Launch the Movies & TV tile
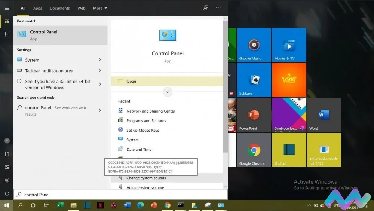 [289, 45]
